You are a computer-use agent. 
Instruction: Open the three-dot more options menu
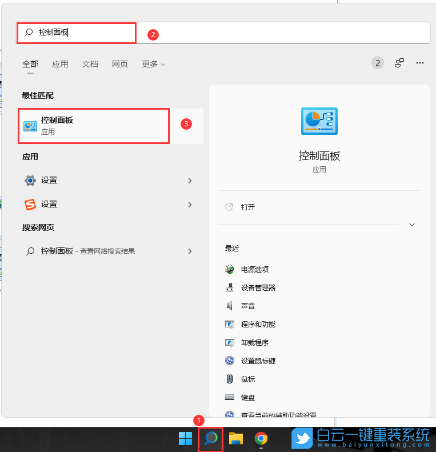(x=420, y=63)
